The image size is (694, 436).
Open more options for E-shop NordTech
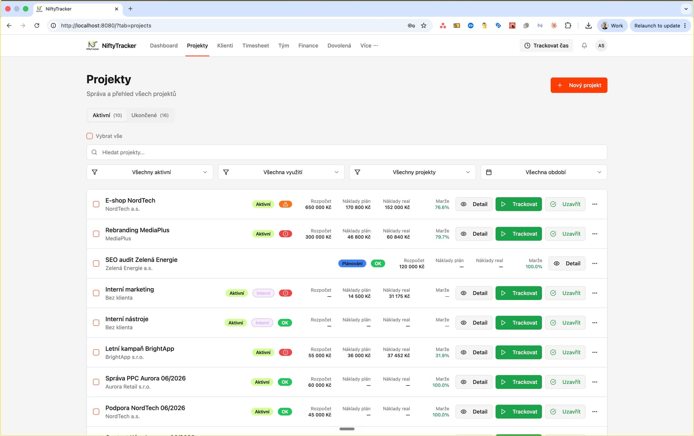pos(595,204)
